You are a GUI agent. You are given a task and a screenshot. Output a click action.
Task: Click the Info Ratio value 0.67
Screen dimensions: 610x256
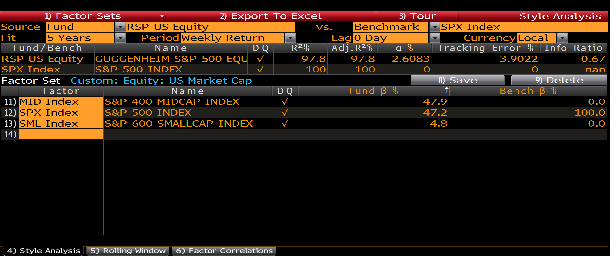point(593,59)
